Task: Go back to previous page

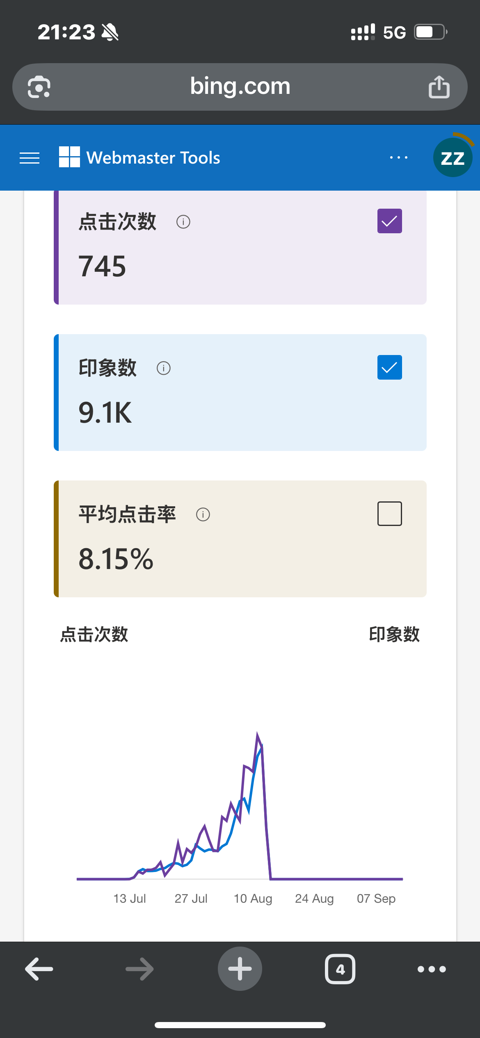Action: pyautogui.click(x=39, y=969)
